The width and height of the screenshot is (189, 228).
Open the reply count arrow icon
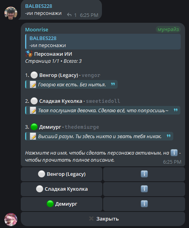[69, 15]
